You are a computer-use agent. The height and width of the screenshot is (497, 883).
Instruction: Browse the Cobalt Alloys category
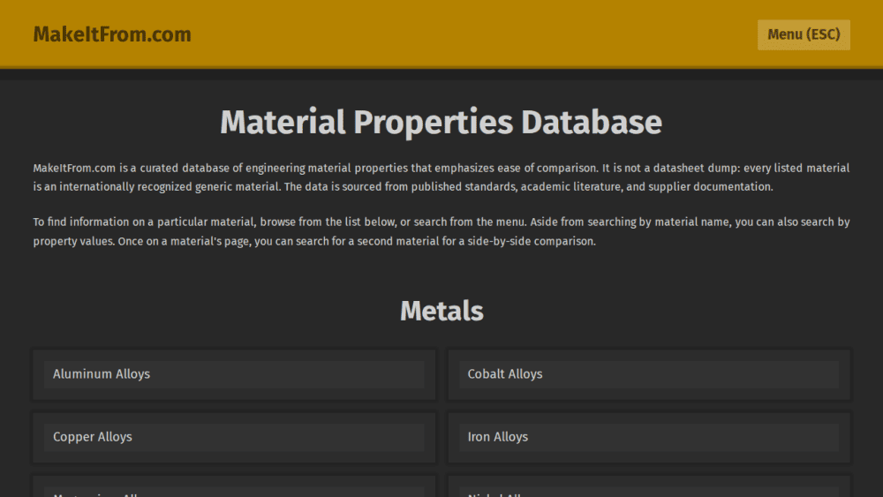coord(649,374)
